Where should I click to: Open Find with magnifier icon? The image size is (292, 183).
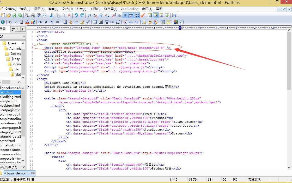pos(89,15)
